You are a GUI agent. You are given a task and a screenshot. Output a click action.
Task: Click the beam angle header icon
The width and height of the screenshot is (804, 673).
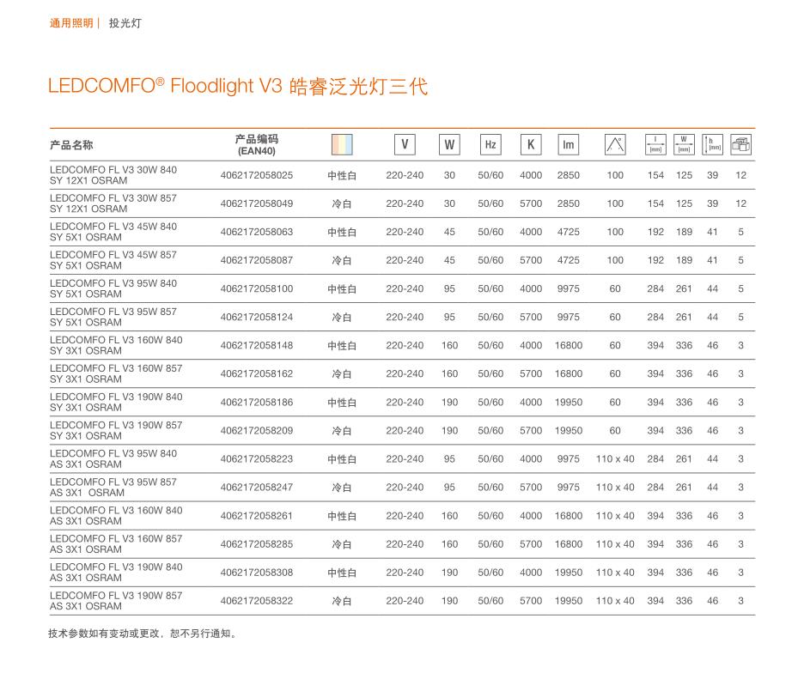pos(615,145)
